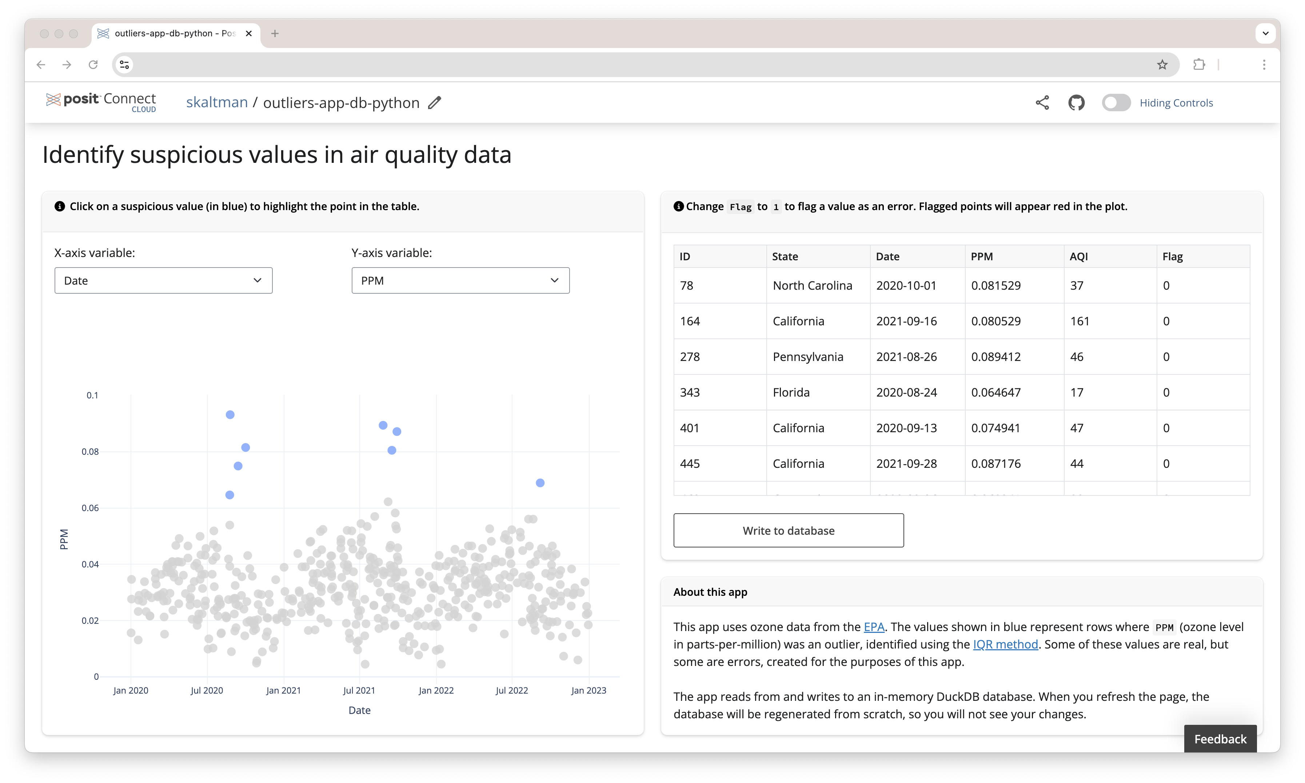This screenshot has width=1305, height=783.
Task: Click the info icon about suspicious values
Action: click(60, 206)
